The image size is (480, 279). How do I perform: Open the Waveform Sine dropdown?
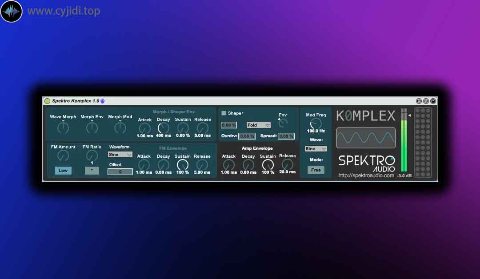tap(120, 155)
